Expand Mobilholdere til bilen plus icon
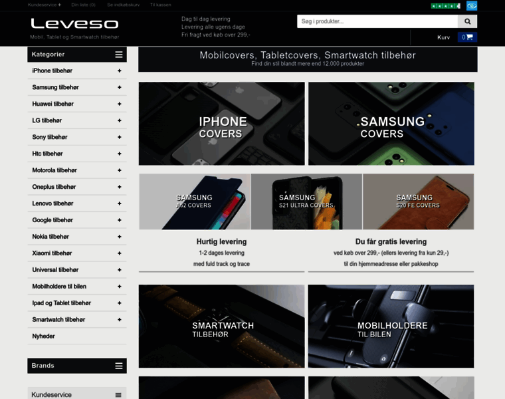 pyautogui.click(x=120, y=287)
